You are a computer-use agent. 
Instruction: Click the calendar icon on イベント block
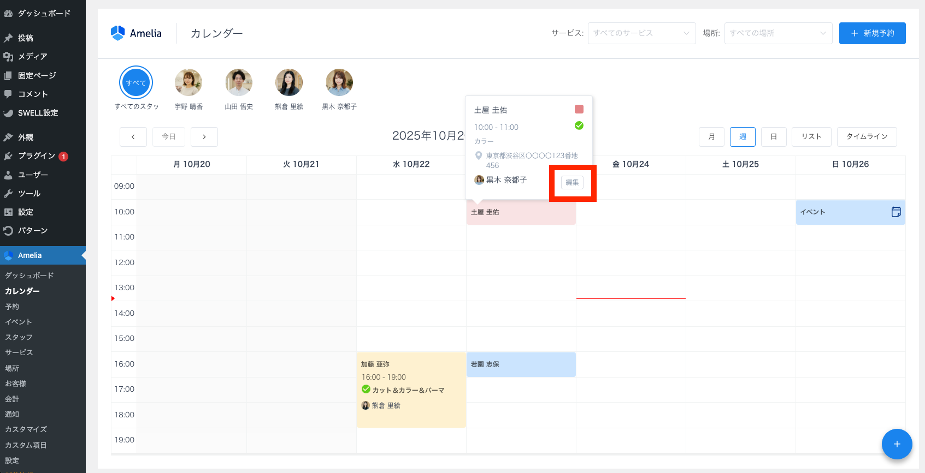point(896,212)
